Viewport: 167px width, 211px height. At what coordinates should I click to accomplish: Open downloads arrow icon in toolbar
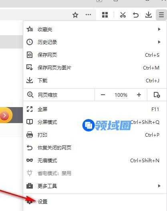pos(149,15)
